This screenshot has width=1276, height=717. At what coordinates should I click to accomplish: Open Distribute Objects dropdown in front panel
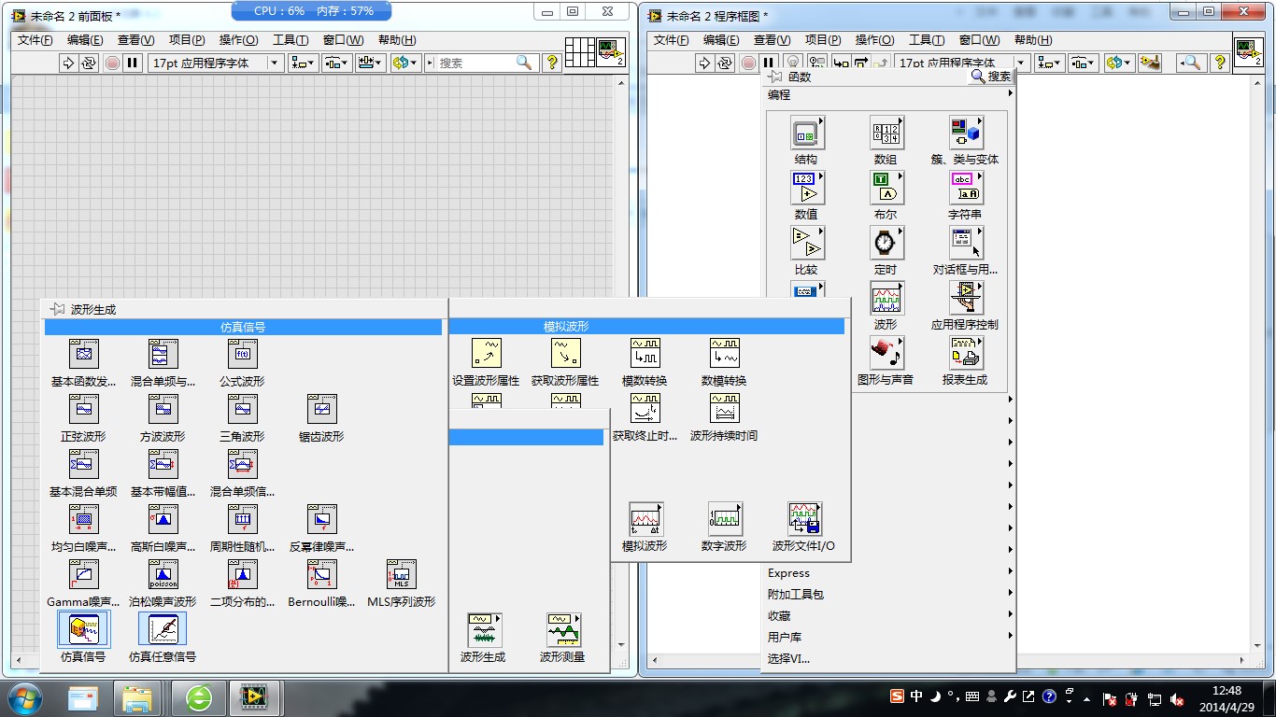(x=336, y=63)
